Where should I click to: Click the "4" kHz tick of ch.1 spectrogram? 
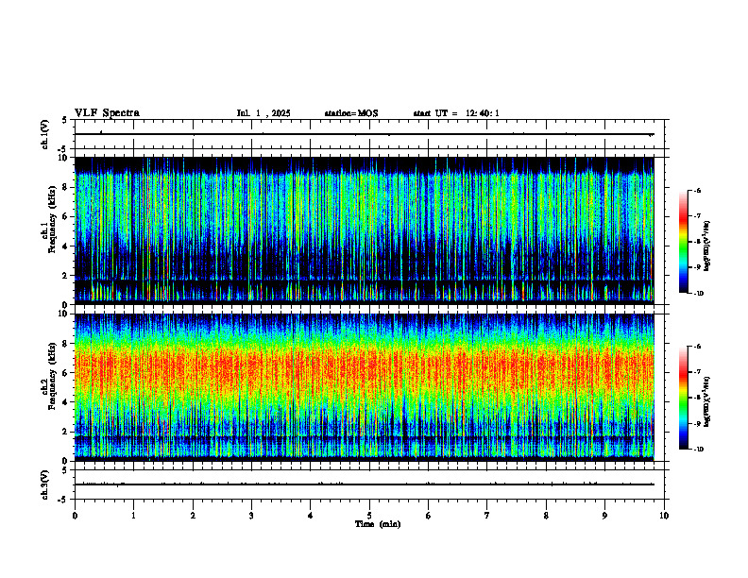(66, 246)
